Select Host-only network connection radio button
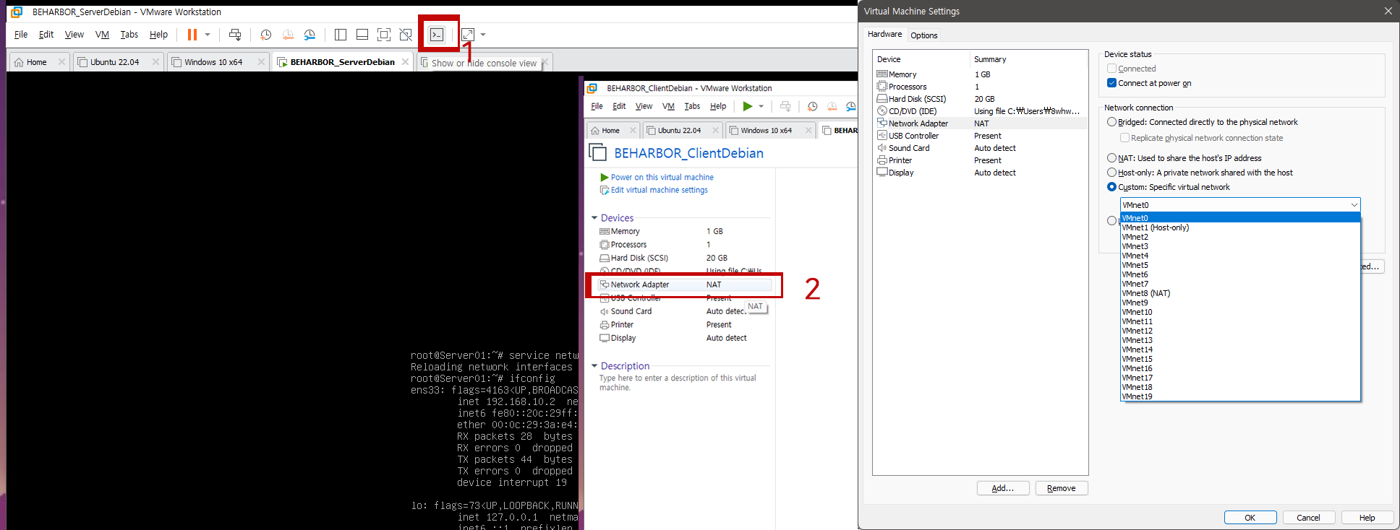 (x=1112, y=173)
